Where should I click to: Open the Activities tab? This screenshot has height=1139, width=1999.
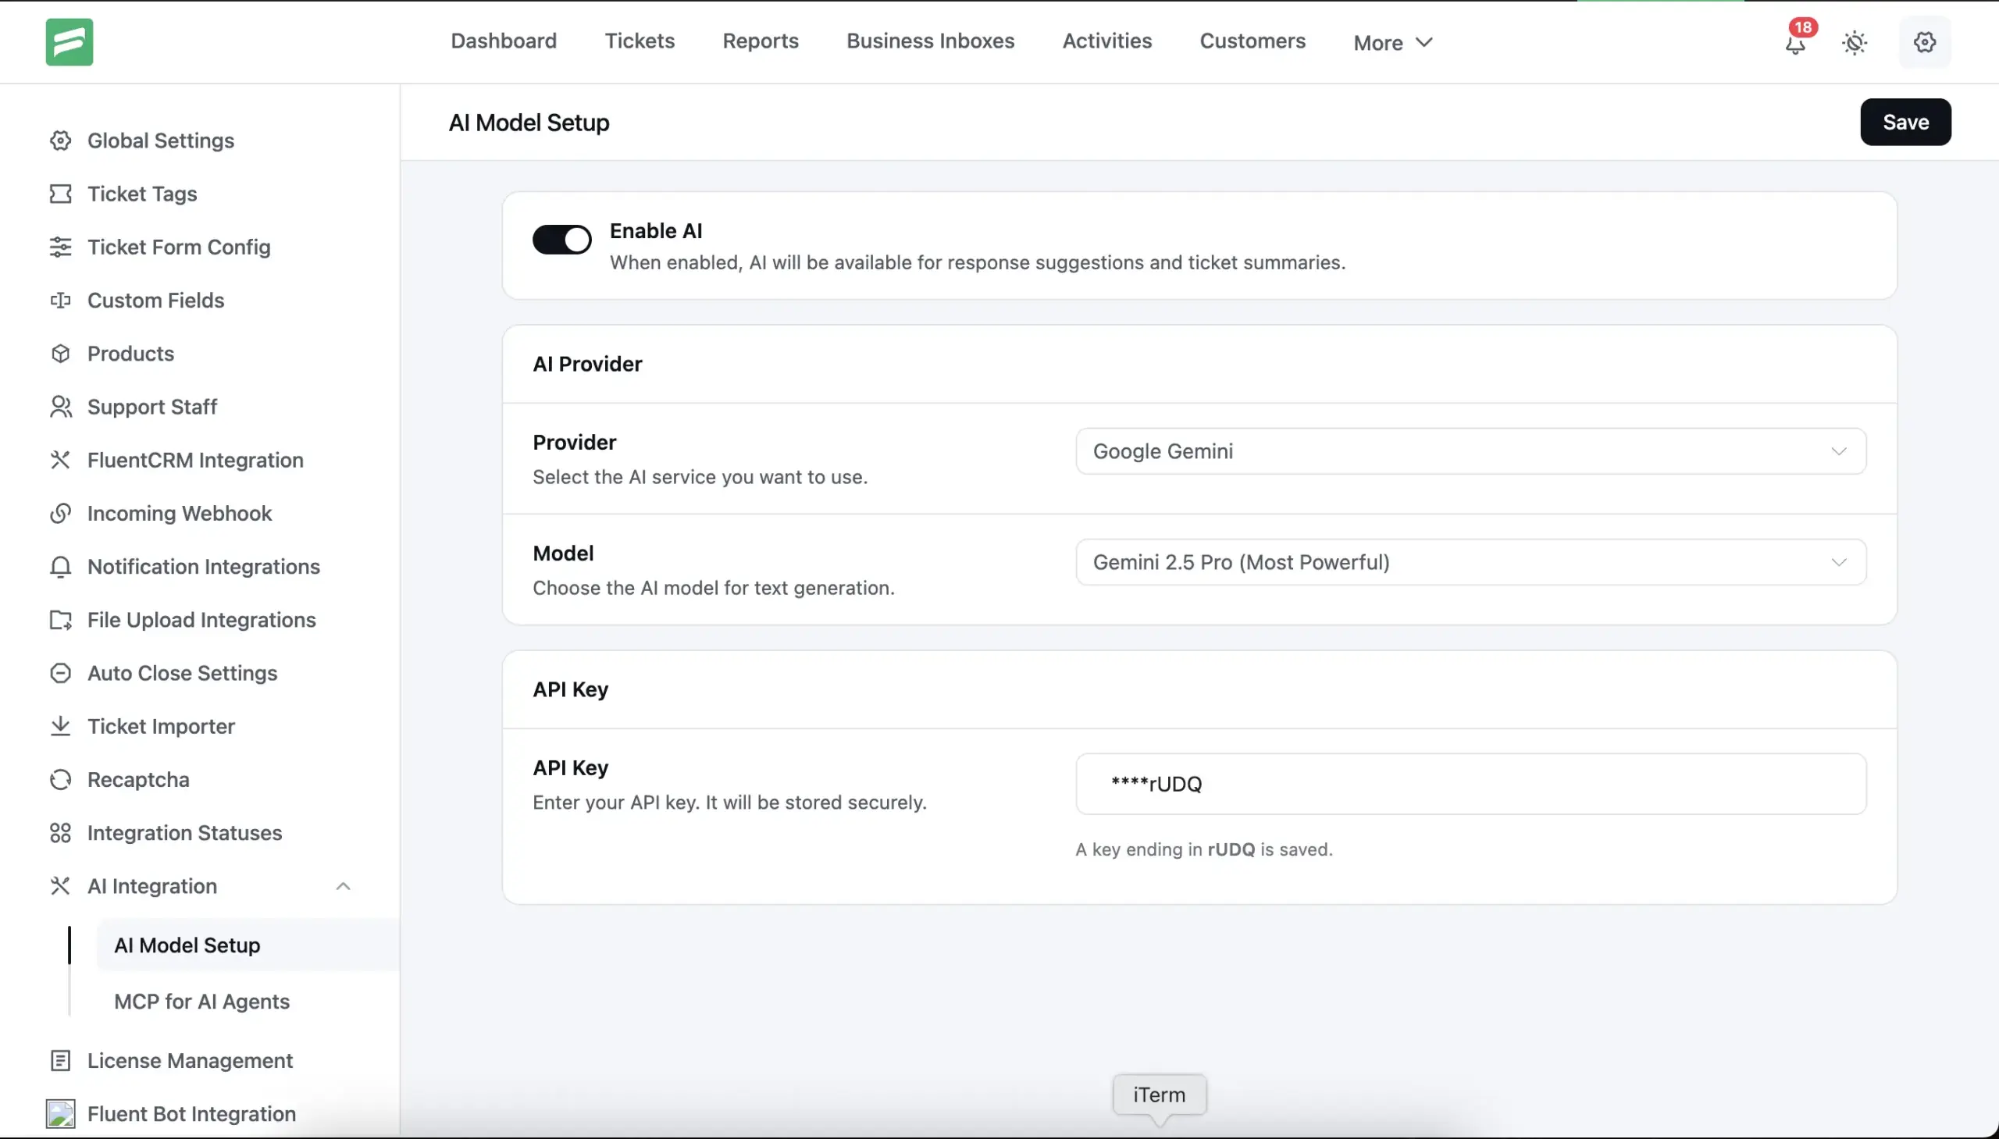pyautogui.click(x=1107, y=41)
